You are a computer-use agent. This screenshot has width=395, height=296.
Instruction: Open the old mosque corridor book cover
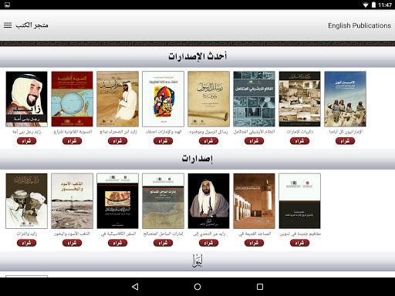point(254,201)
